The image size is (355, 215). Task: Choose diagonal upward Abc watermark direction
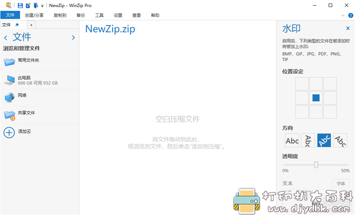click(324, 141)
